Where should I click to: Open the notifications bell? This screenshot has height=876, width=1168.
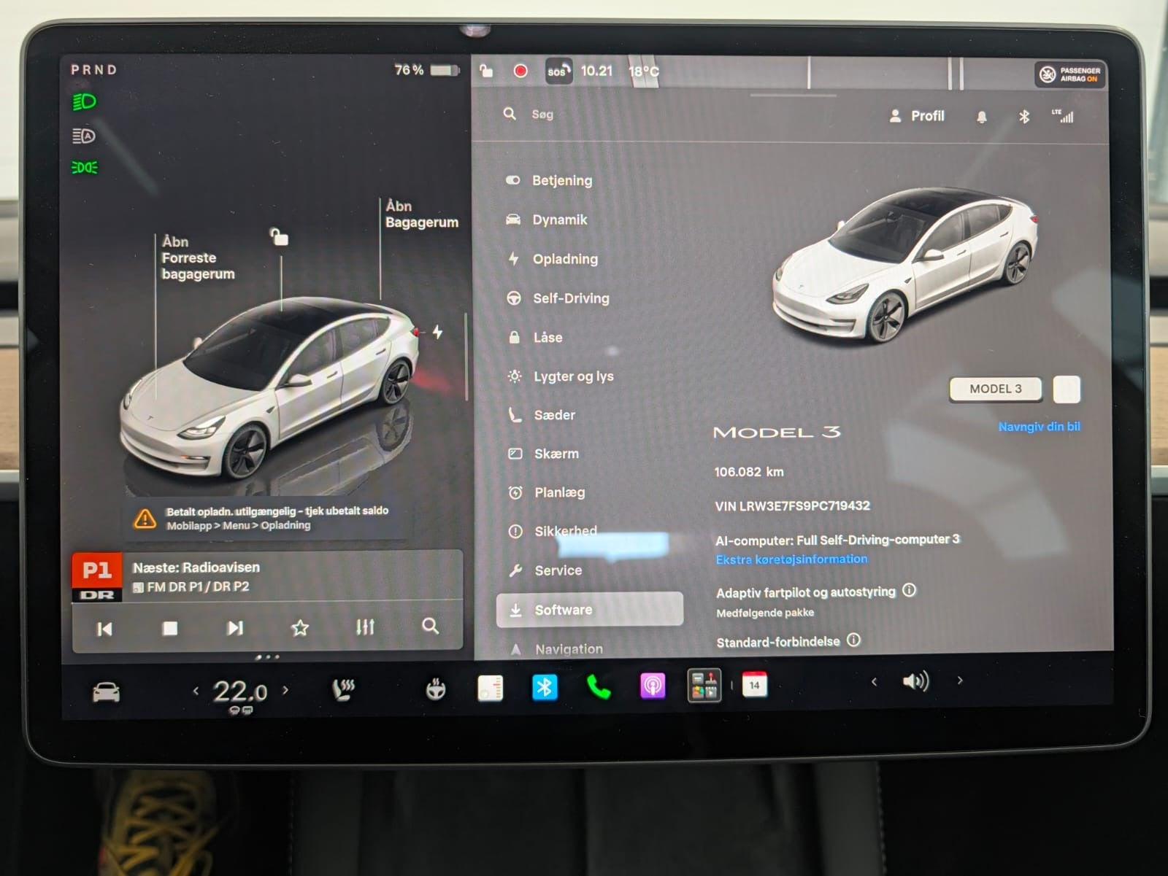pos(982,117)
